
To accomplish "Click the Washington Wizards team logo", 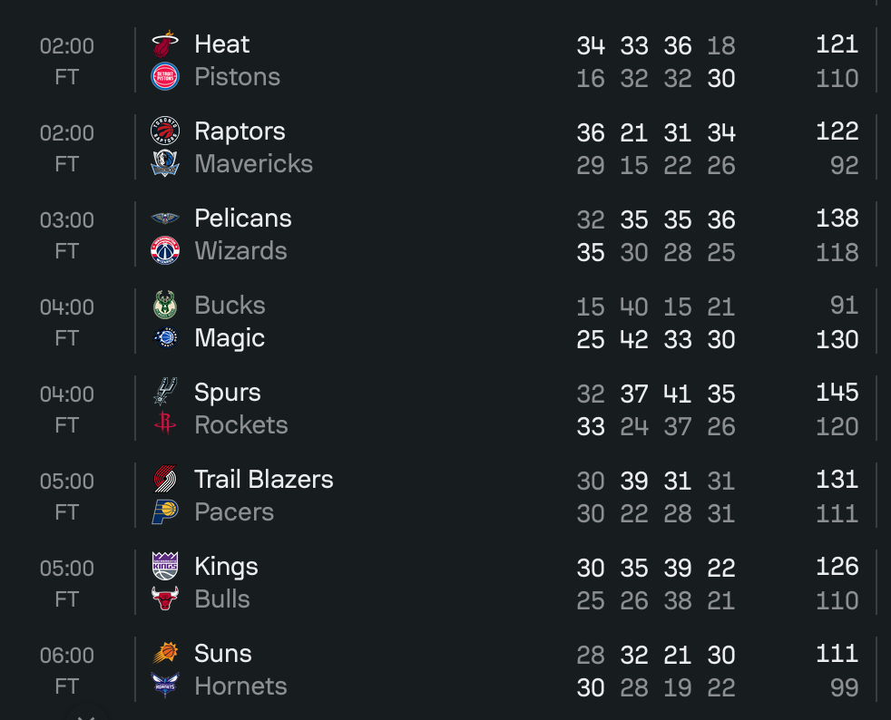I will [165, 251].
